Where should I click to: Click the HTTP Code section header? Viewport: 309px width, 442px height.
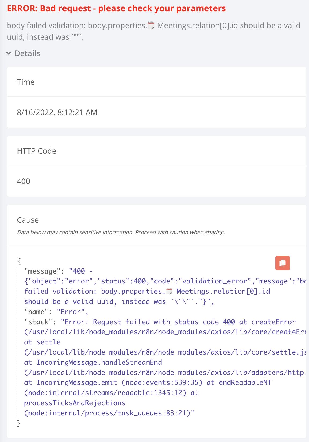(x=36, y=151)
